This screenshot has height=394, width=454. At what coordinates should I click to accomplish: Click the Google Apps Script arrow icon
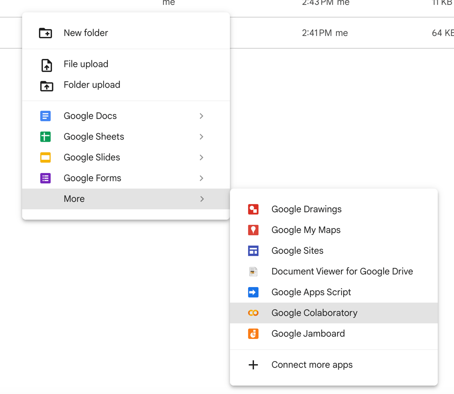tap(253, 292)
